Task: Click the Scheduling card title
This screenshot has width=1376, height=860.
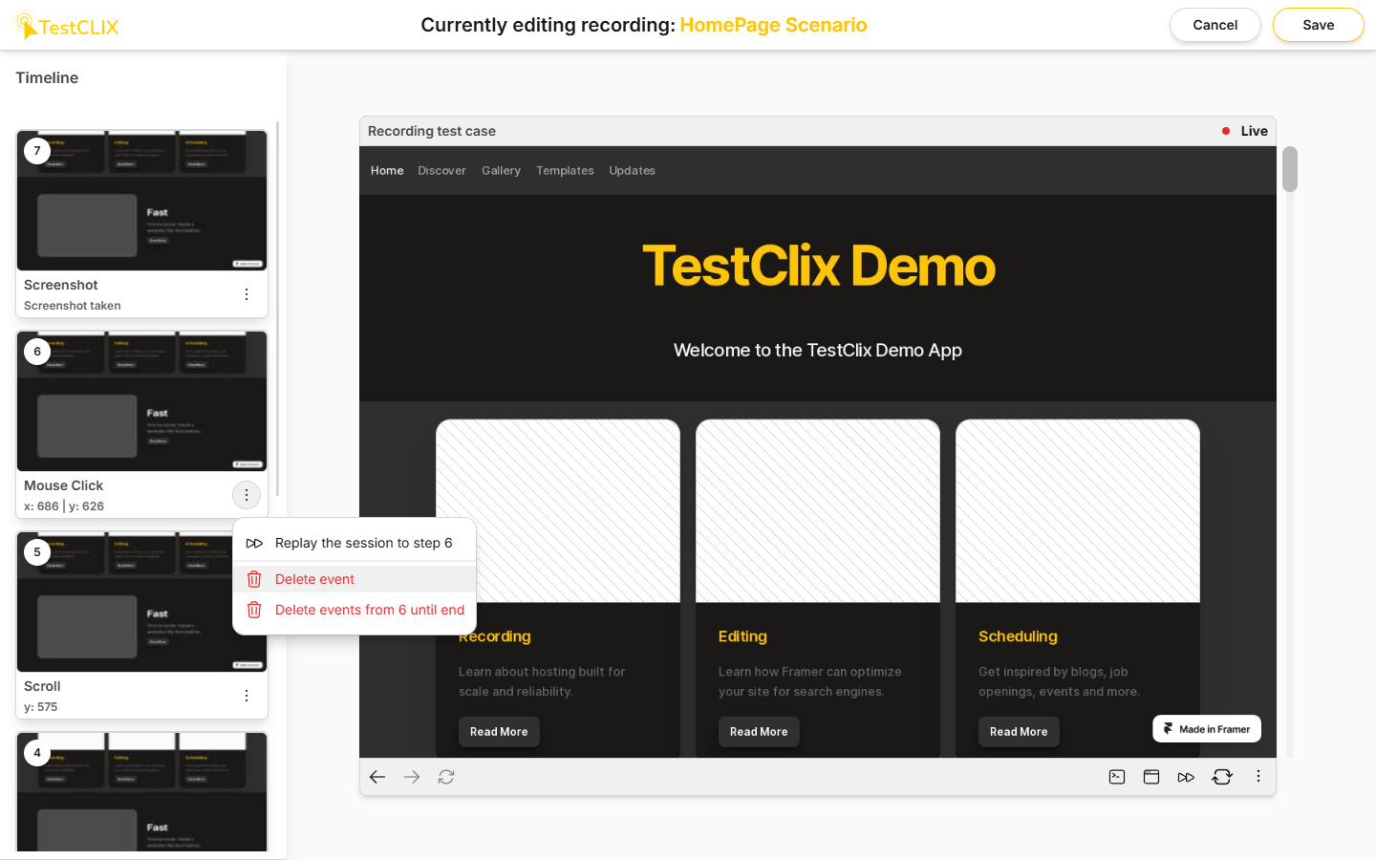Action: tap(1018, 636)
